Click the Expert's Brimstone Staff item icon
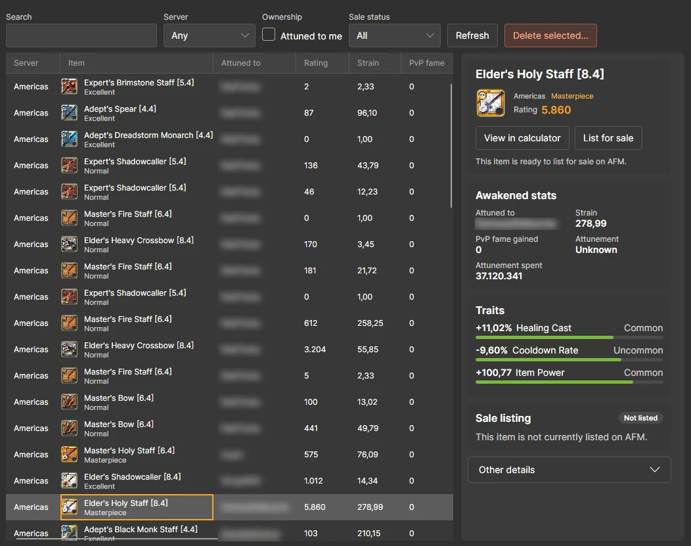 (69, 86)
